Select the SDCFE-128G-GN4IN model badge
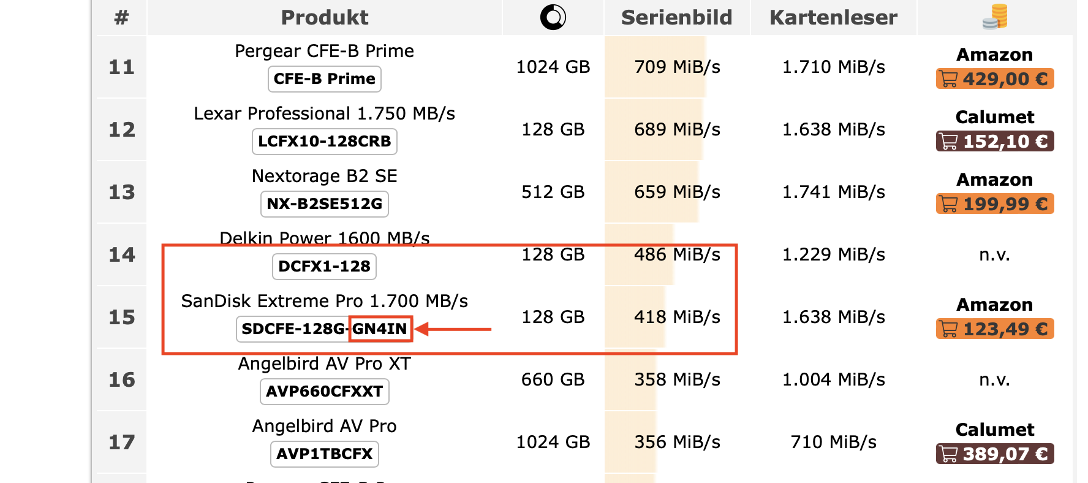 [325, 329]
